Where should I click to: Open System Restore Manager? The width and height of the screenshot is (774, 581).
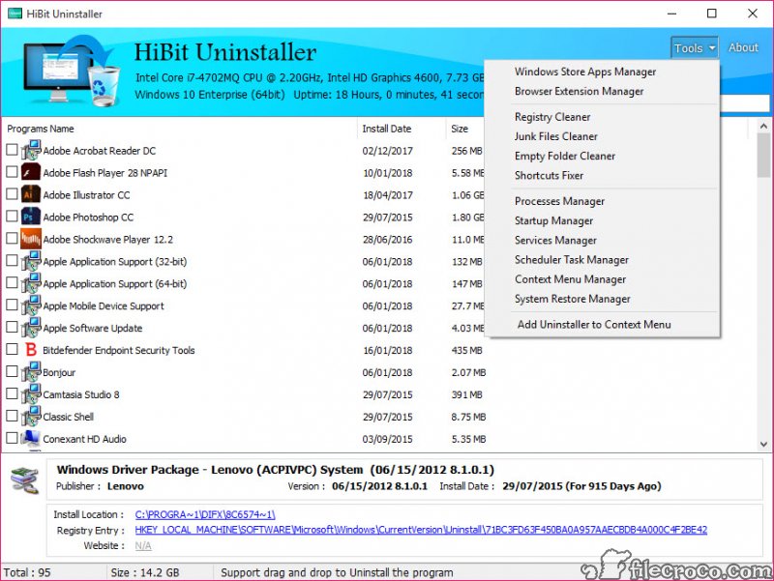pyautogui.click(x=572, y=299)
